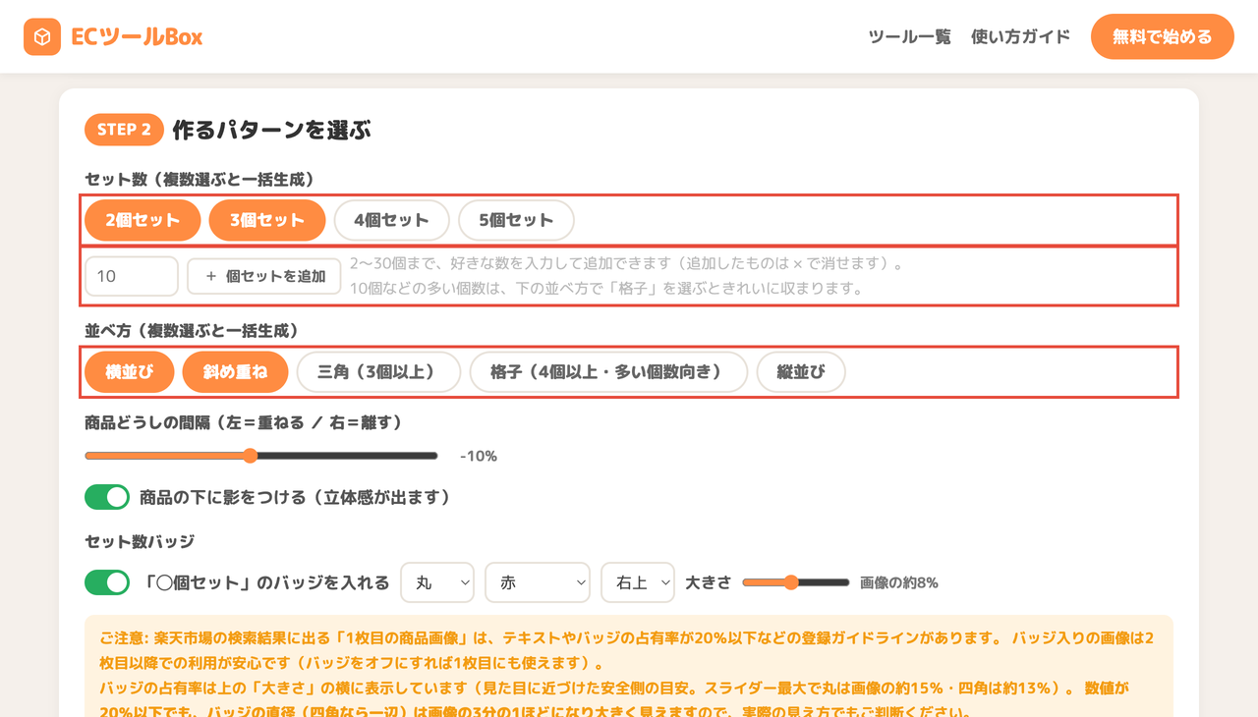Select the 4個セット chip

click(392, 220)
